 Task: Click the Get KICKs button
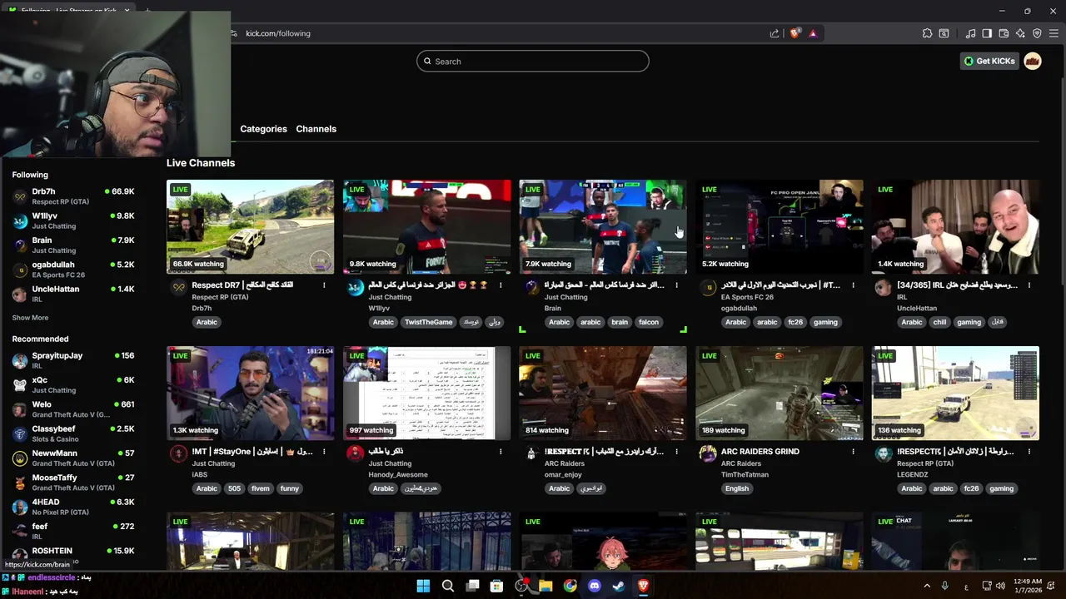pyautogui.click(x=989, y=61)
